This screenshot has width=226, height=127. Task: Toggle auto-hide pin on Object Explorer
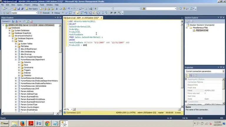tap(58, 18)
